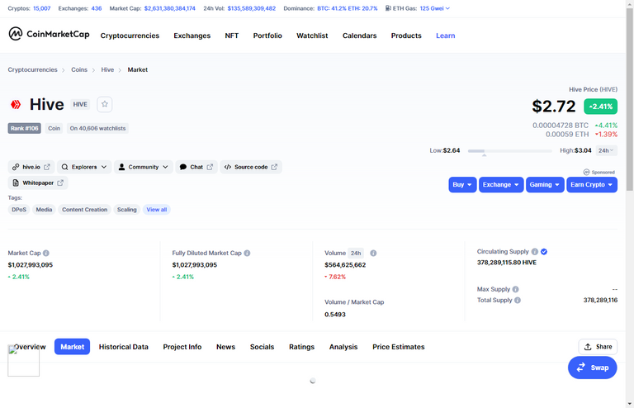Open the Calendars nav menu

[359, 36]
